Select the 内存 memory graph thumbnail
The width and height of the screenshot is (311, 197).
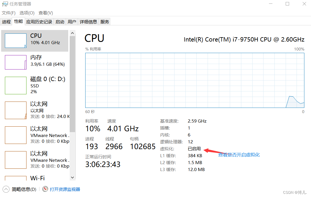(16, 62)
